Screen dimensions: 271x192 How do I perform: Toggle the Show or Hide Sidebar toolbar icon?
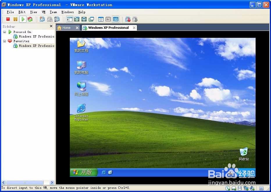[69, 19]
